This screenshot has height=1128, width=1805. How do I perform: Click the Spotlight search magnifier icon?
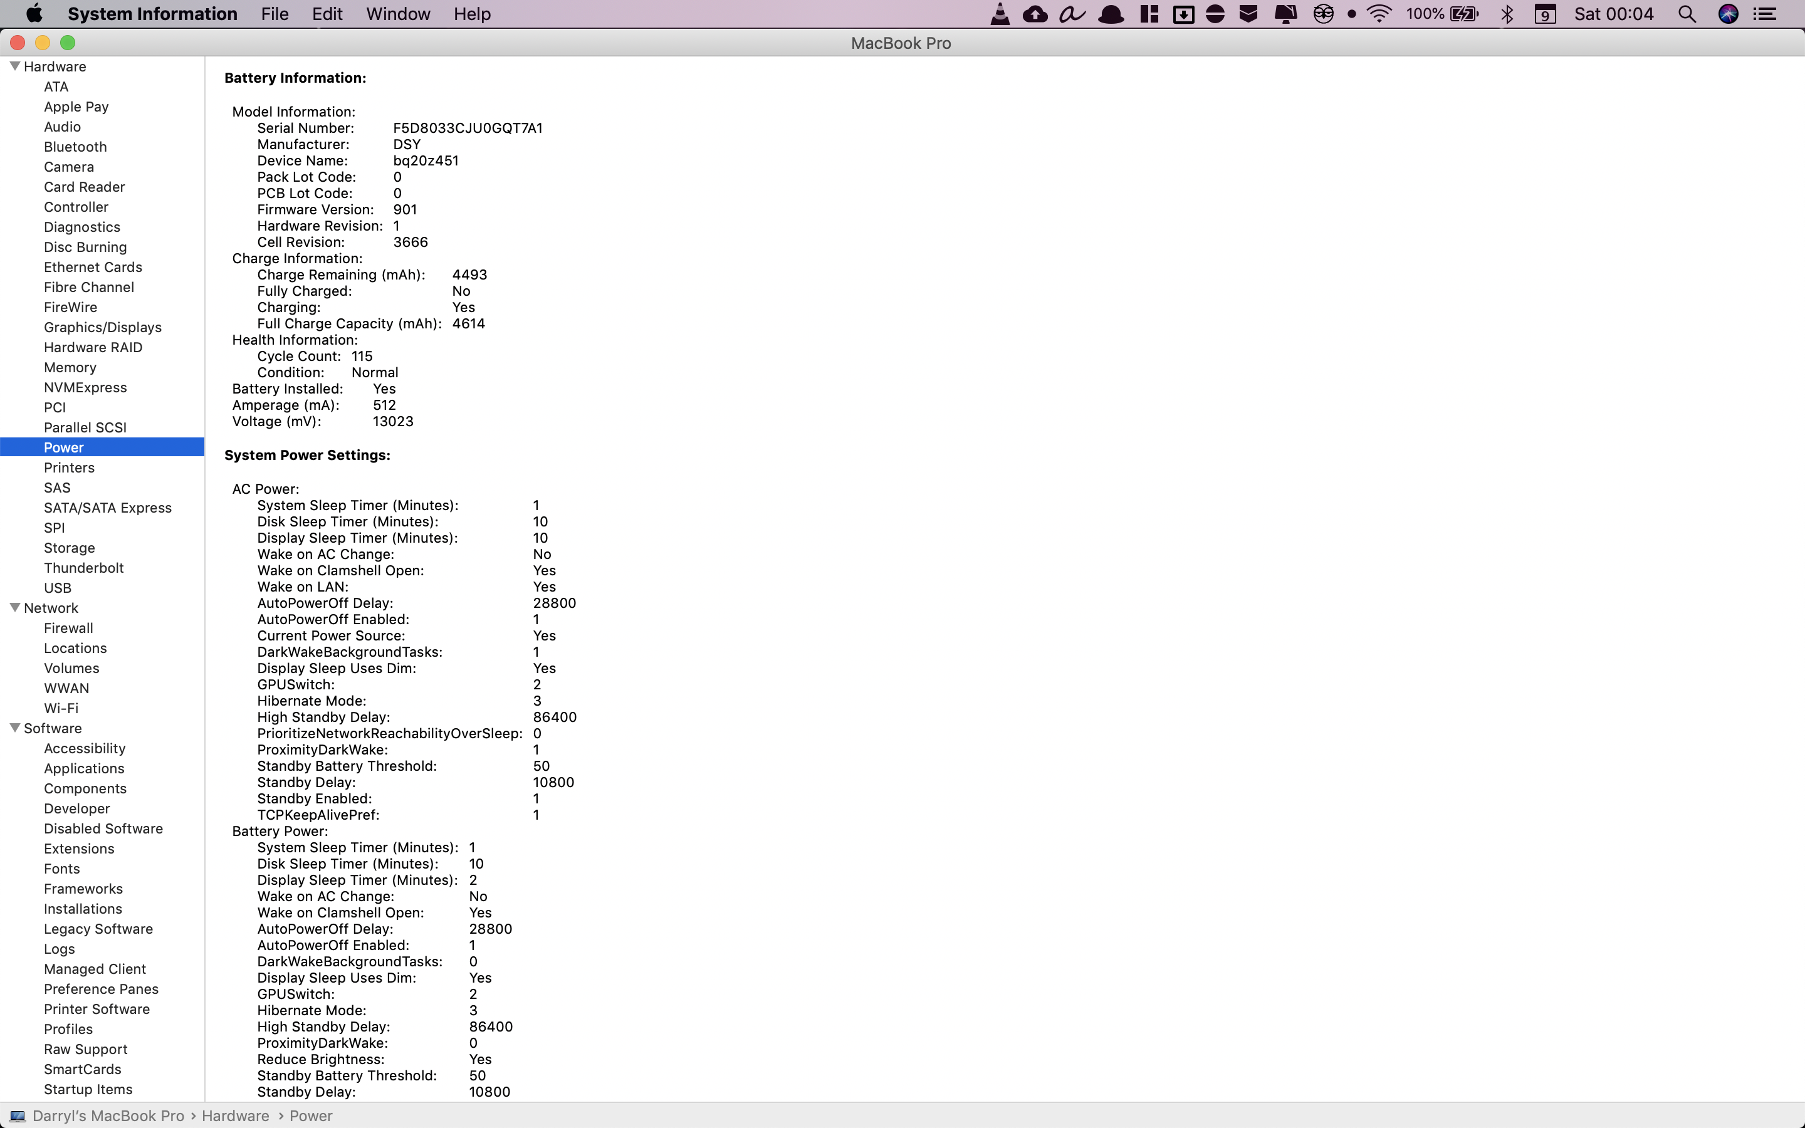tap(1687, 14)
